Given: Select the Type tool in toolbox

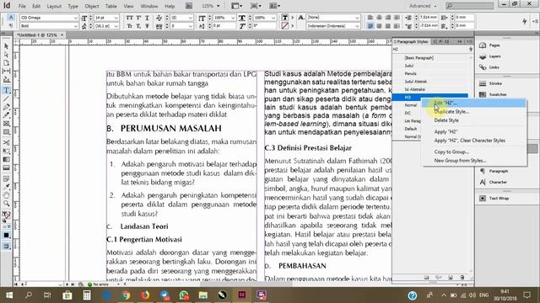Looking at the screenshot, I should [x=6, y=90].
